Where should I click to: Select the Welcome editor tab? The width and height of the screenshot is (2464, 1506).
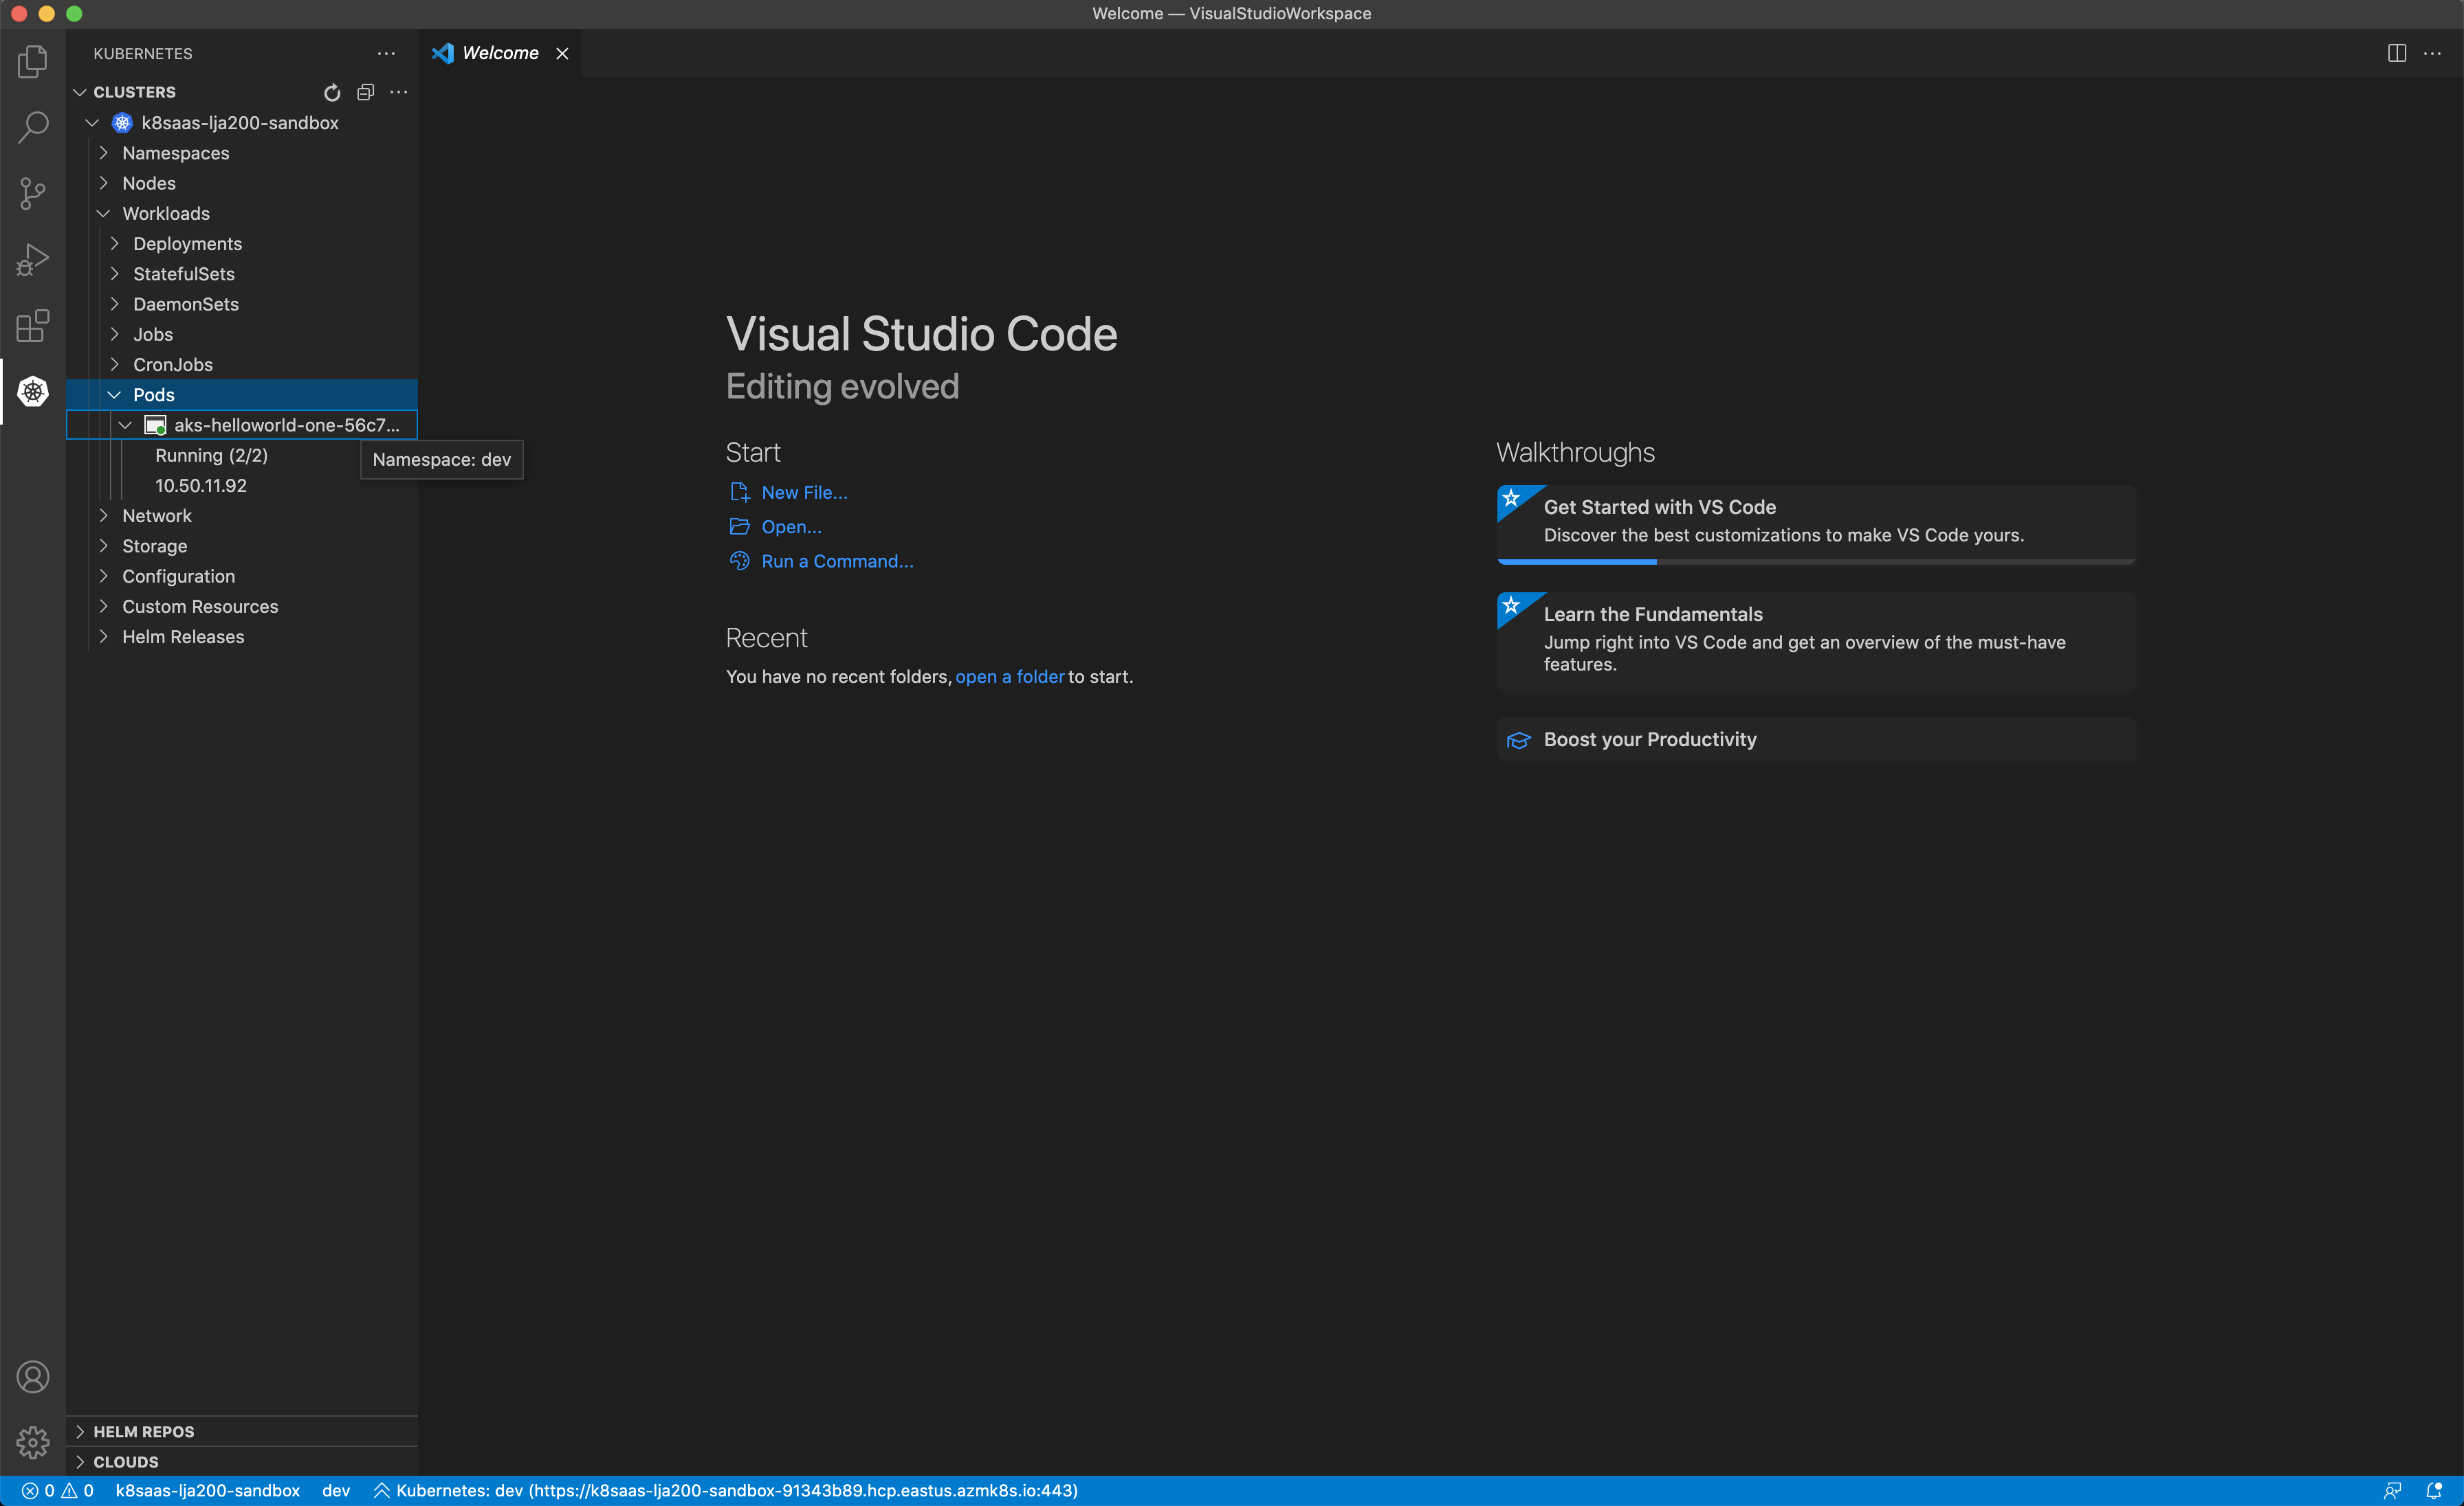(500, 53)
